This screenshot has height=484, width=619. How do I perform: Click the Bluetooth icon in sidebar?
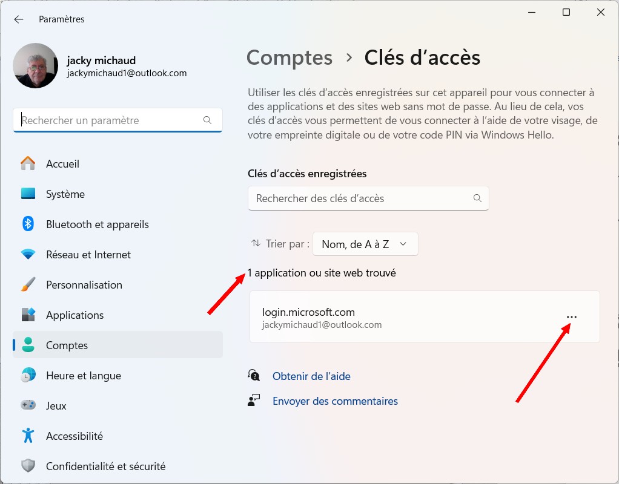coord(28,224)
